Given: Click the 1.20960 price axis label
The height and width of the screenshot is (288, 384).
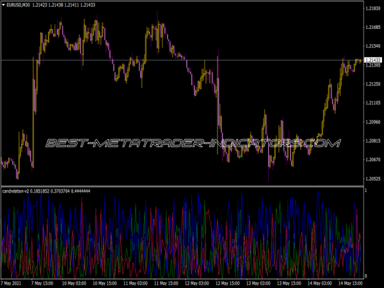Looking at the screenshot, I should [373, 122].
